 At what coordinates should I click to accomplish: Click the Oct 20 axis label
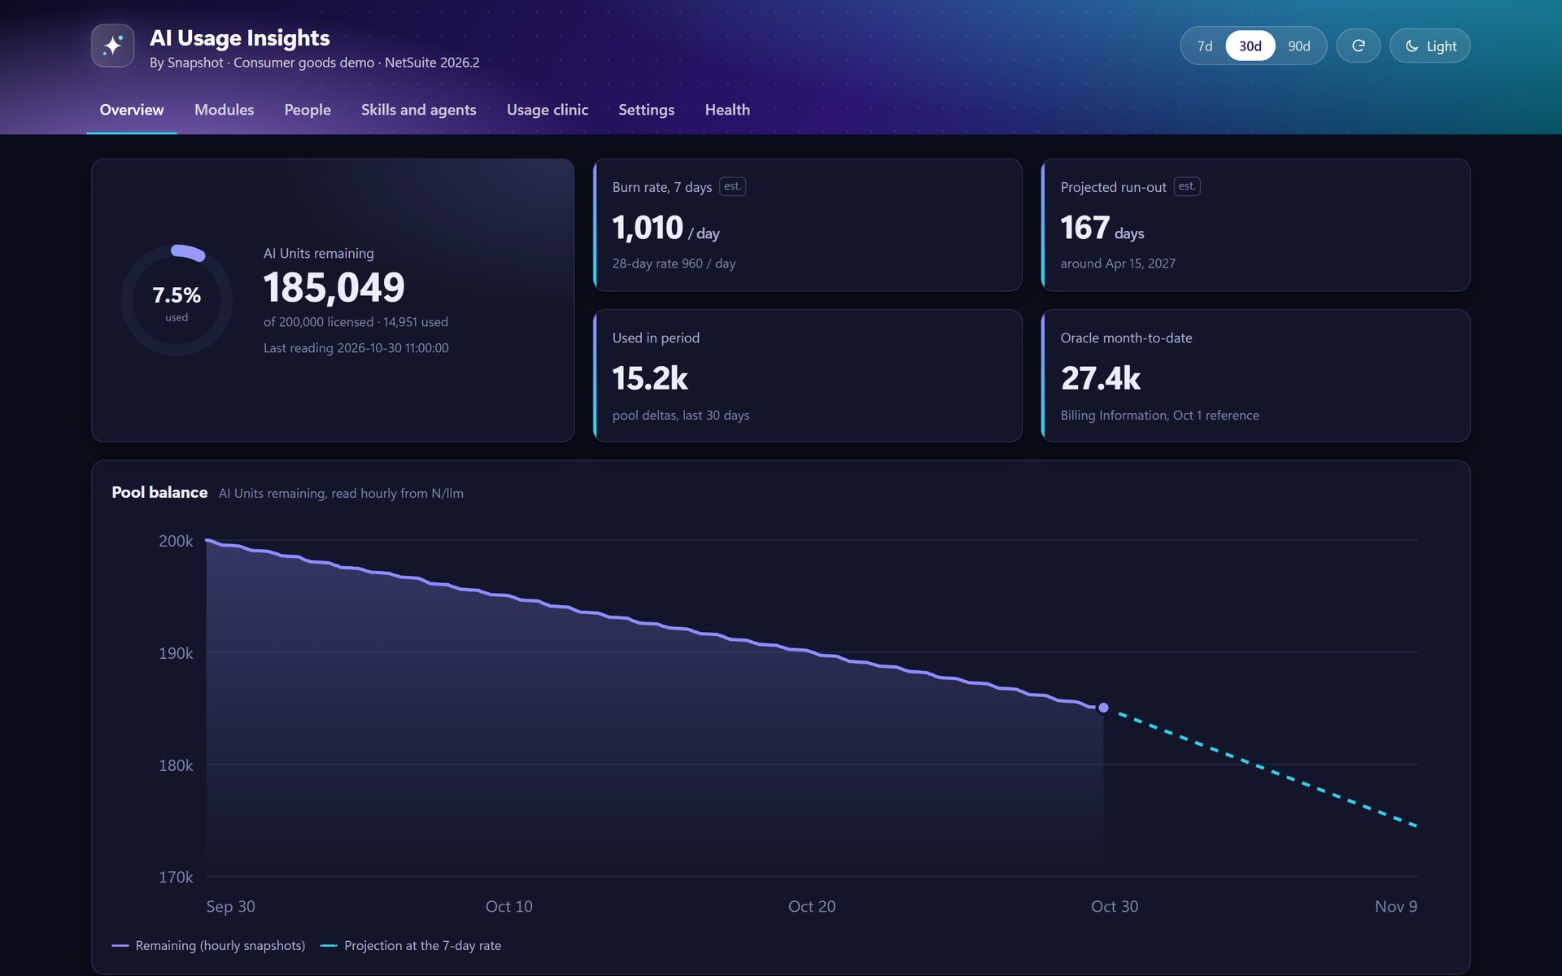(x=812, y=906)
